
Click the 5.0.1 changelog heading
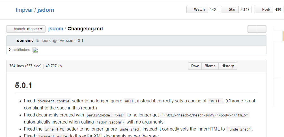23,85
